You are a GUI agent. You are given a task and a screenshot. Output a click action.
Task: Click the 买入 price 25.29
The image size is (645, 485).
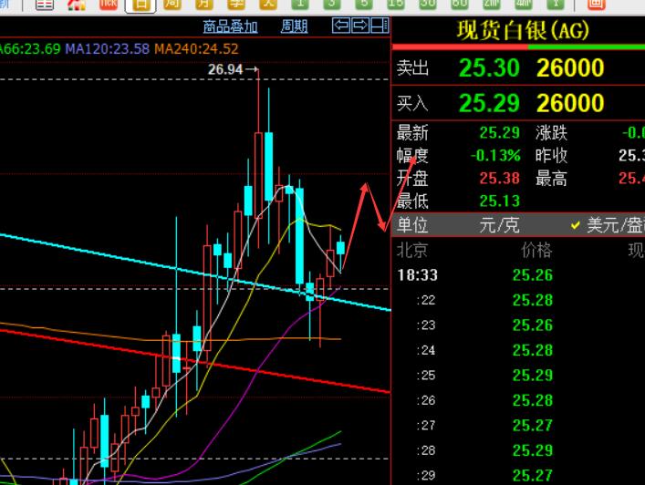pyautogui.click(x=489, y=103)
